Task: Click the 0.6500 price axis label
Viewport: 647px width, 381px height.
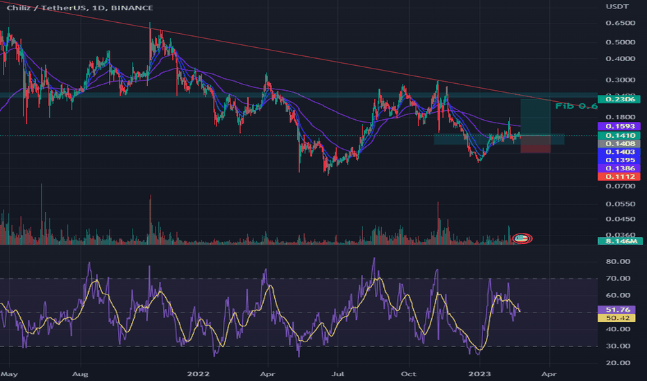Action: (x=620, y=23)
